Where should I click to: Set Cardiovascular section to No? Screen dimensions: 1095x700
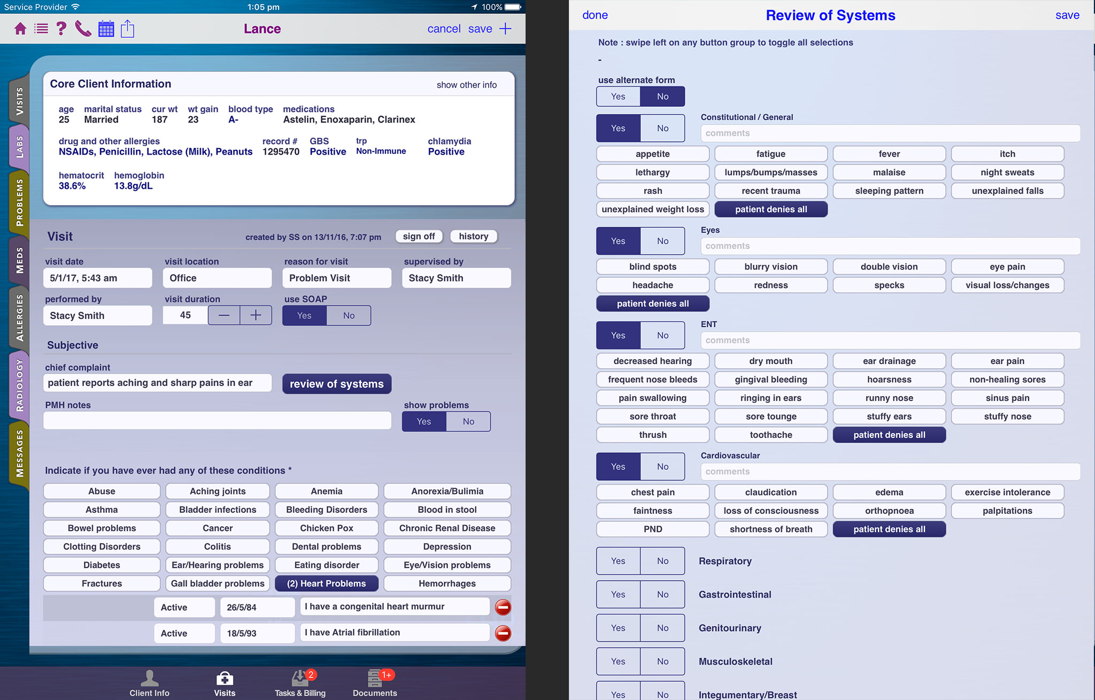click(x=662, y=467)
